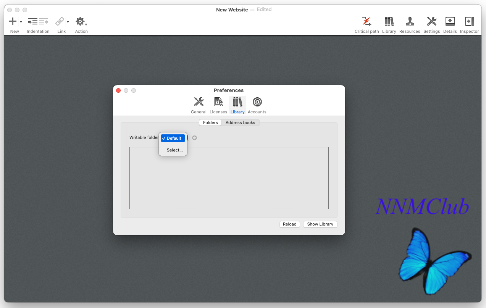Switch to Licenses preferences tab
This screenshot has height=308, width=486.
pyautogui.click(x=218, y=105)
